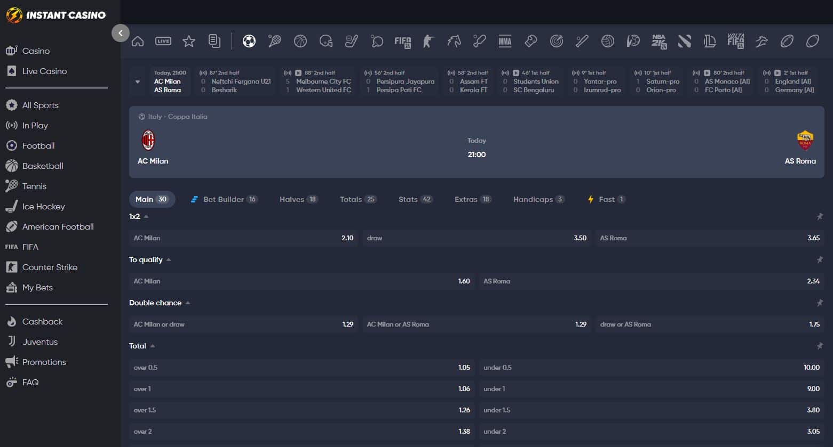This screenshot has width=833, height=447.
Task: Select the basketball icon in toolbar
Action: [x=300, y=41]
